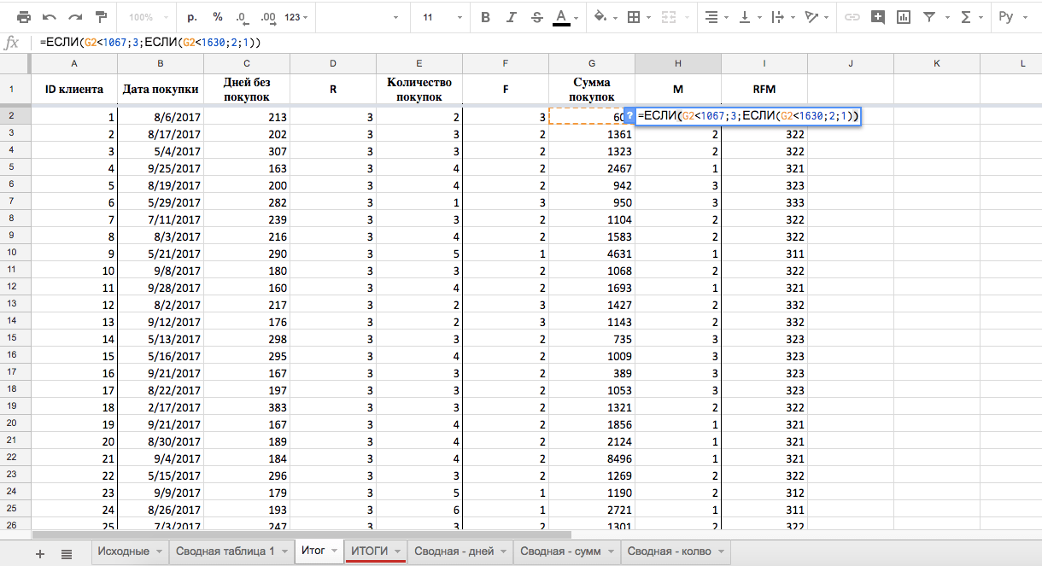Viewport: 1042px width, 566px height.
Task: Open the all sheets list icon
Action: pyautogui.click(x=67, y=554)
